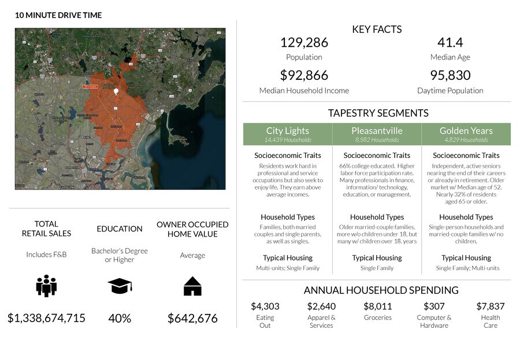
Task: Select the City Lights segment header
Action: click(x=288, y=134)
